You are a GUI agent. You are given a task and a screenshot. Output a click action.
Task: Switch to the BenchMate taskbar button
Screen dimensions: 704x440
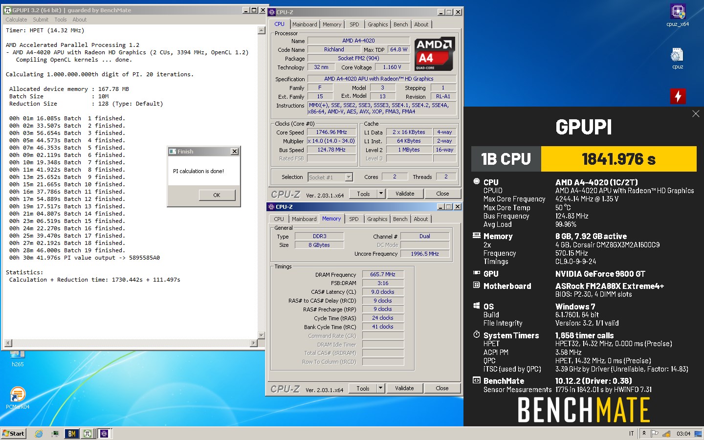(x=72, y=434)
